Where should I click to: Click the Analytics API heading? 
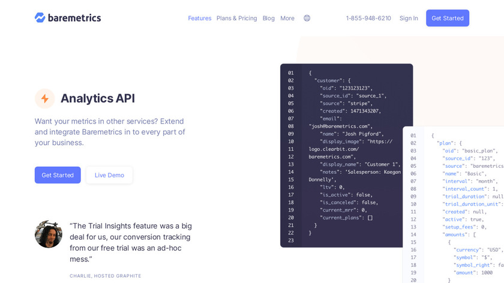(x=98, y=98)
